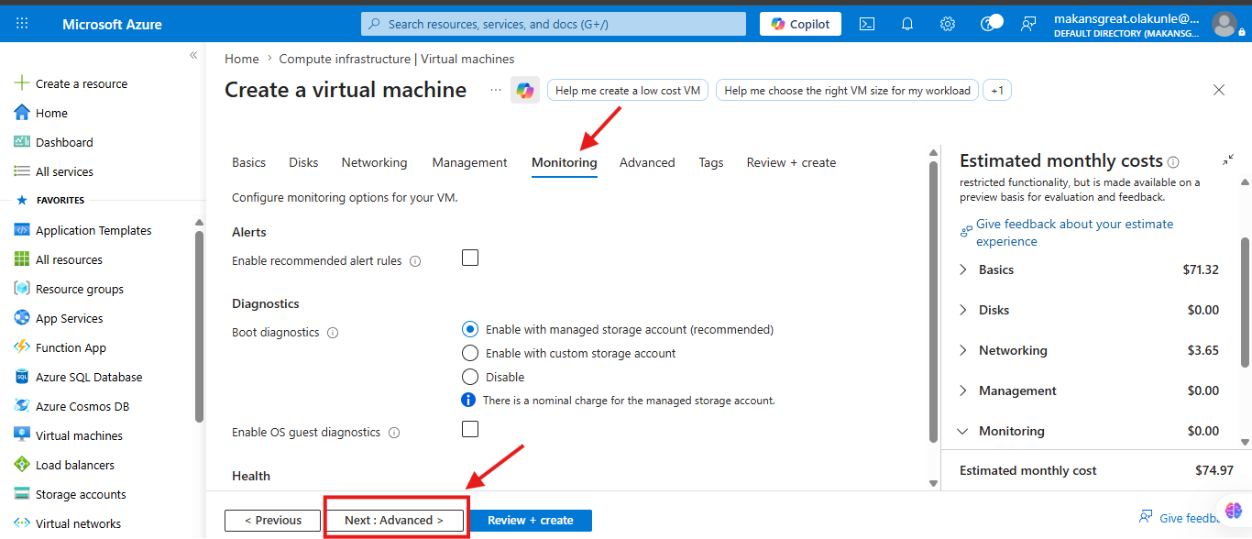Open the Azure portal waffle menu
The image size is (1252, 539).
[x=22, y=24]
